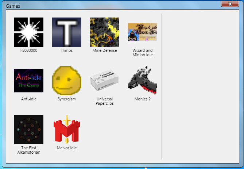Open the Monies 2 dragon icon
Image resolution: width=244 pixels, height=169 pixels.
pos(143,80)
